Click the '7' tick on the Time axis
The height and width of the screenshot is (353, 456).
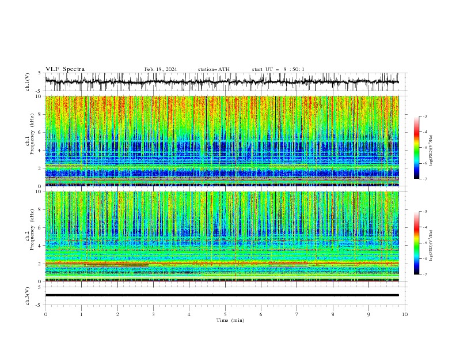(x=297, y=314)
